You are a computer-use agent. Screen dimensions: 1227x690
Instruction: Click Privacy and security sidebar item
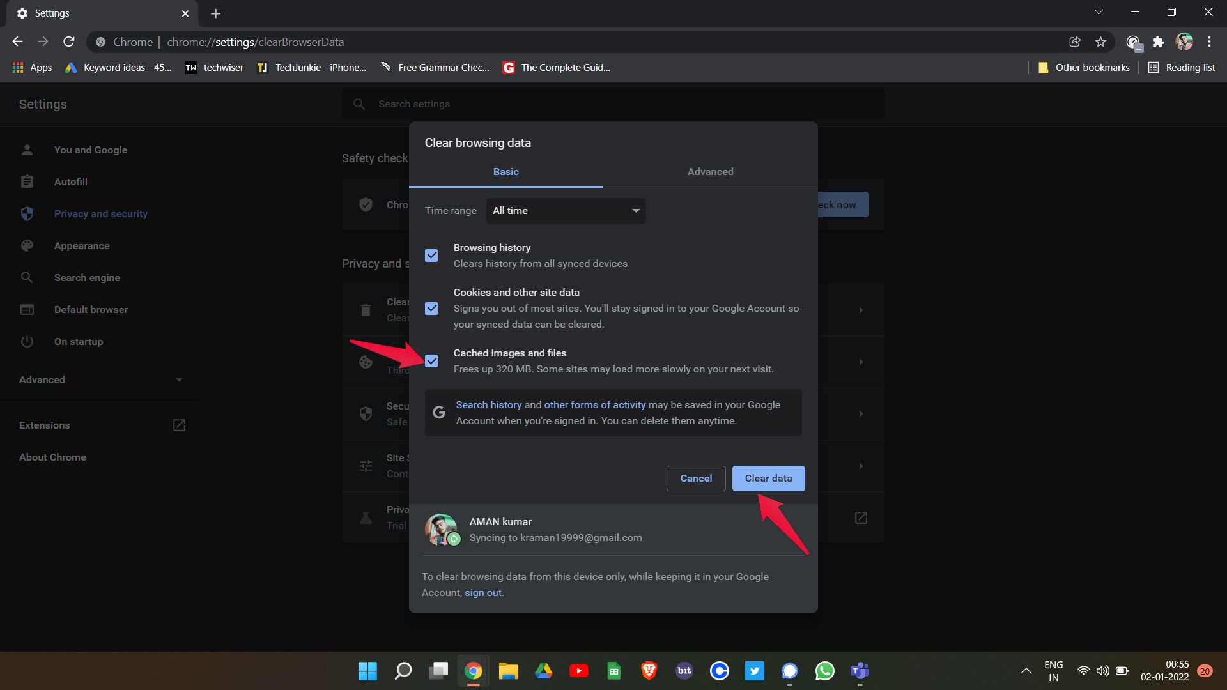tap(100, 212)
